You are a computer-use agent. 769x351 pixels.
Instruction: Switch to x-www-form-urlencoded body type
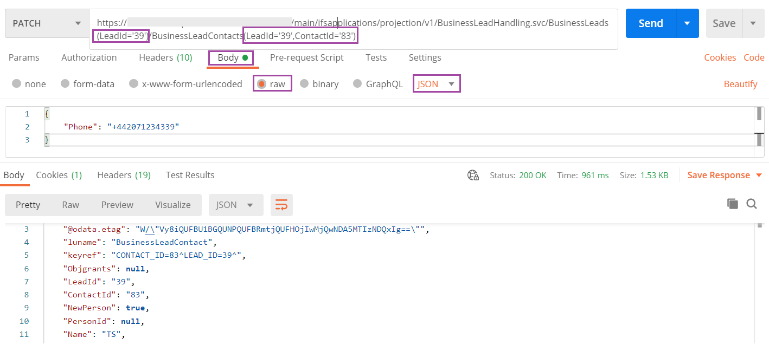185,83
